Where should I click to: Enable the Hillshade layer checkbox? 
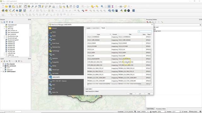3,70
